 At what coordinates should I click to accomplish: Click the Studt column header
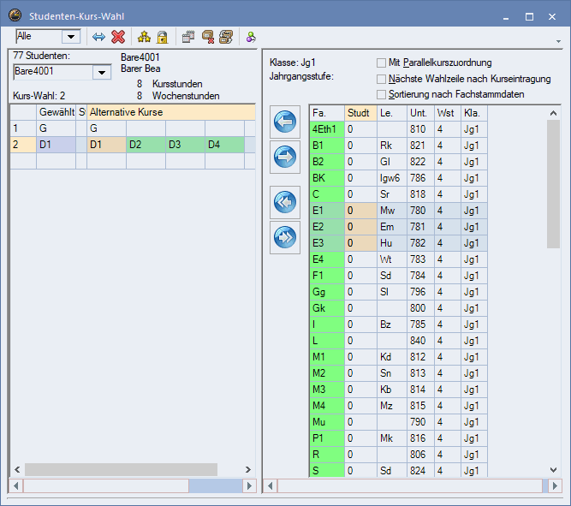click(x=360, y=113)
